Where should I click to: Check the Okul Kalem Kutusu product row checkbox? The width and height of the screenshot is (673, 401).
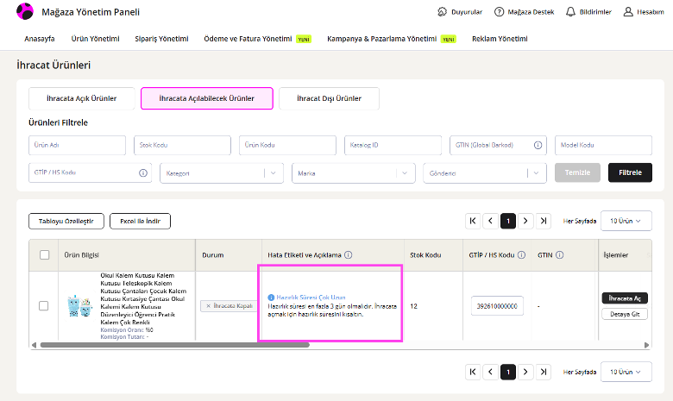[x=44, y=306]
